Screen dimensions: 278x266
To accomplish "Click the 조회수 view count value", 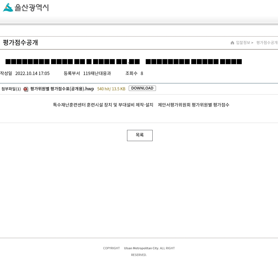I will (x=142, y=73).
